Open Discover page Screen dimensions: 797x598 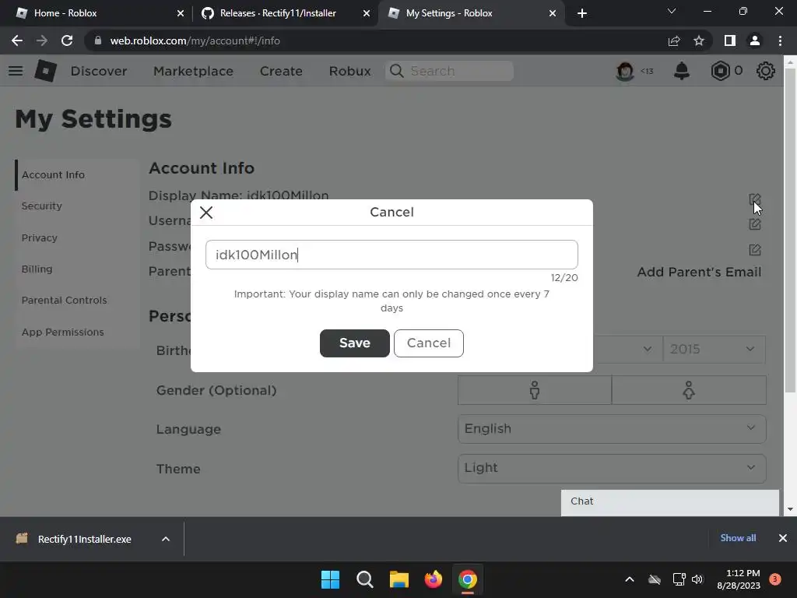[99, 71]
